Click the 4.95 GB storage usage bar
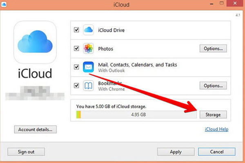 pos(136,115)
